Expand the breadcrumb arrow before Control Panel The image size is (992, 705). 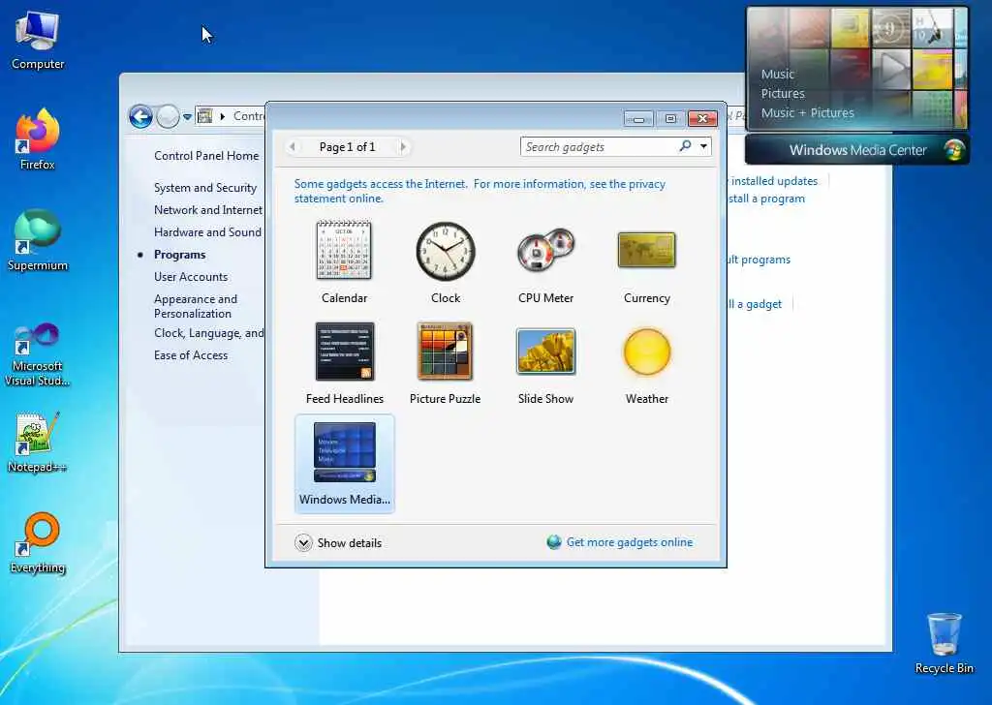pyautogui.click(x=223, y=116)
